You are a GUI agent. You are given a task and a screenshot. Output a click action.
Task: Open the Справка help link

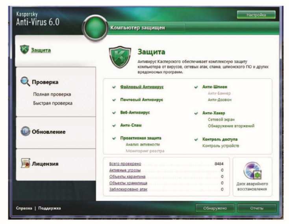click(x=24, y=208)
